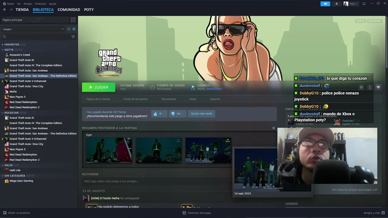
Task: Open the game info icon
Action: point(370,87)
